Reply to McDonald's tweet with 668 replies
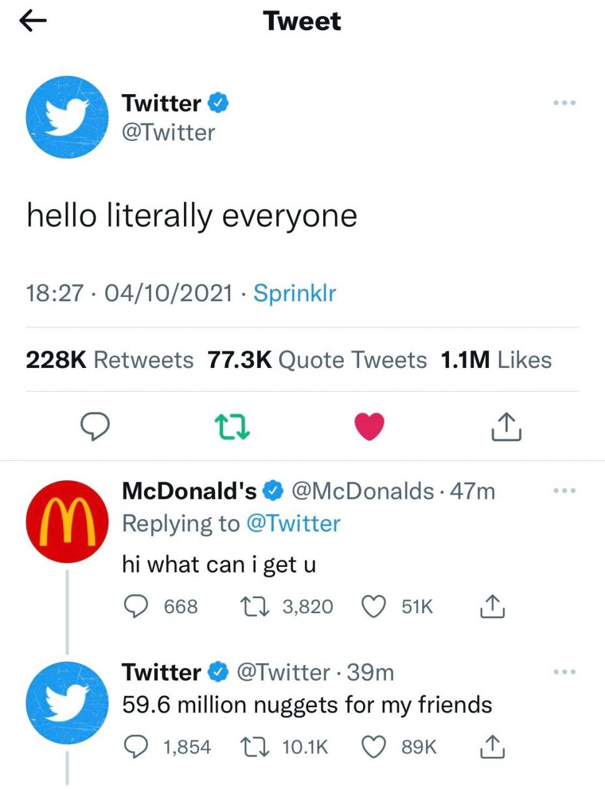 pos(135,606)
